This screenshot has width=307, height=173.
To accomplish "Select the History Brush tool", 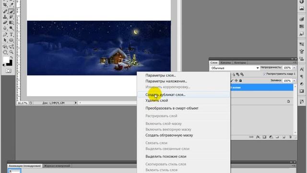I will click(12, 17).
